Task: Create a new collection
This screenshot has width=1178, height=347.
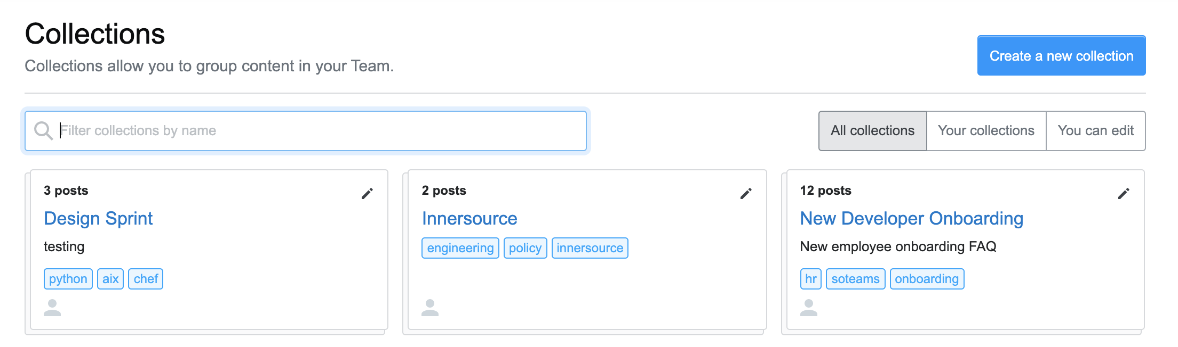Action: click(1061, 56)
